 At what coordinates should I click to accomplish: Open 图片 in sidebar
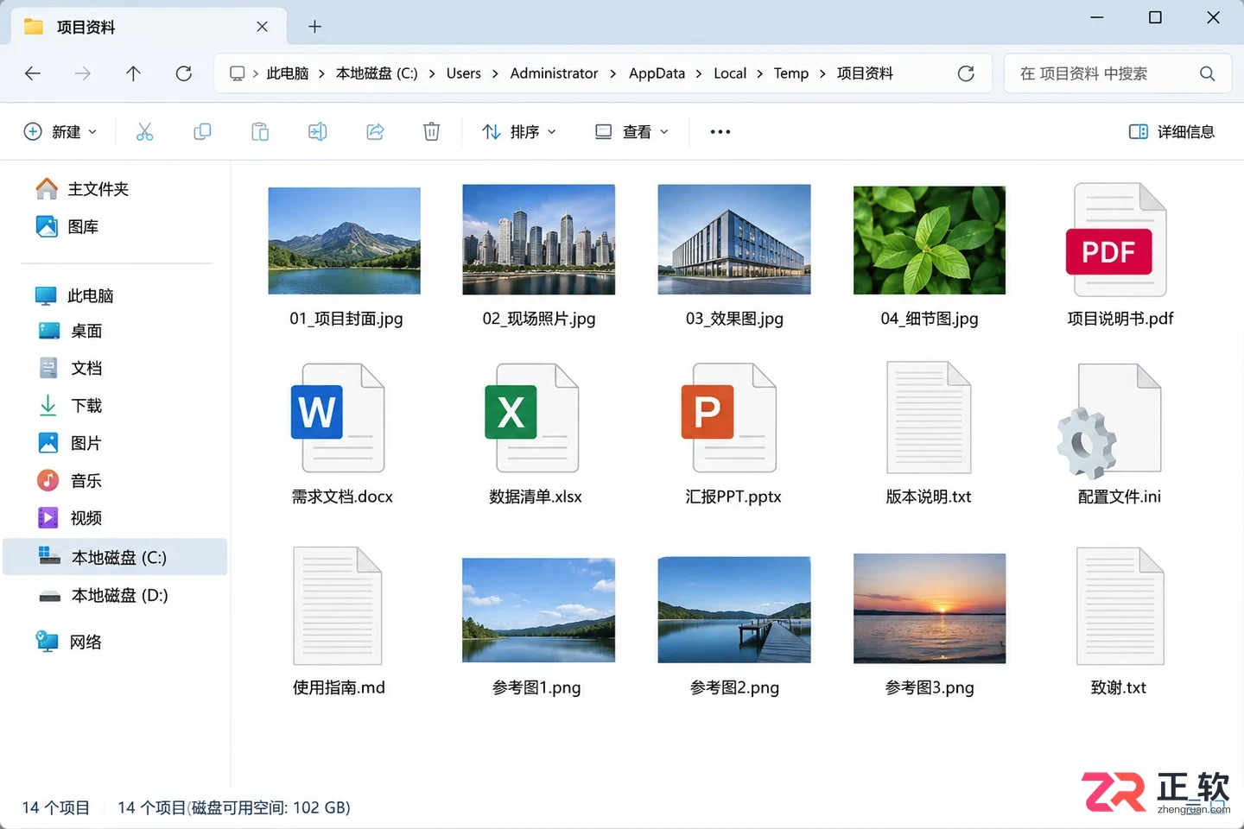(x=71, y=443)
